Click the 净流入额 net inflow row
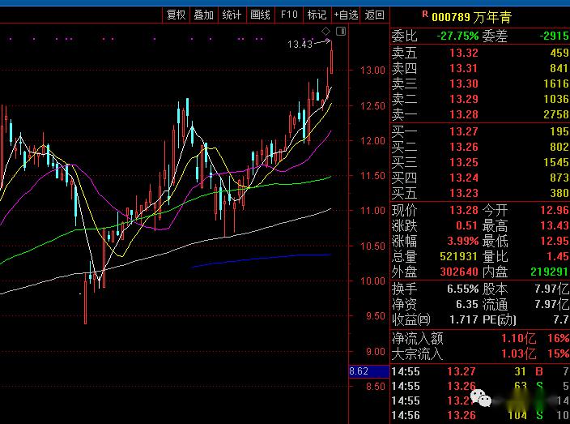 coord(480,339)
